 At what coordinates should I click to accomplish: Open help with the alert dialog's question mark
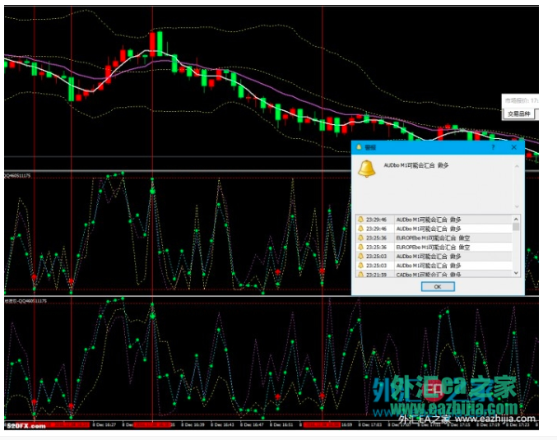(493, 147)
